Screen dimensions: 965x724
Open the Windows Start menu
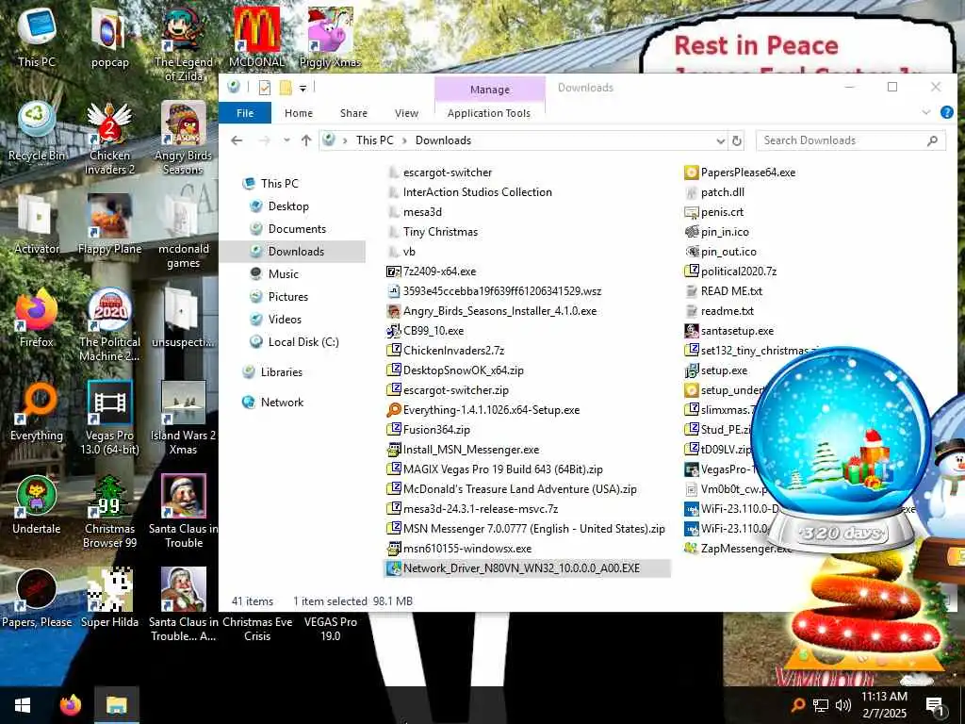(x=23, y=705)
